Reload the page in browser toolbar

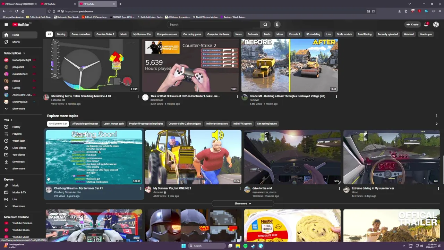point(16,11)
